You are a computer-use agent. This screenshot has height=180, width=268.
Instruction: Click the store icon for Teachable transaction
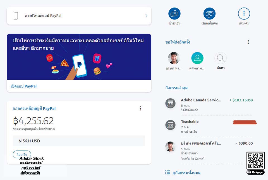pos(170,125)
